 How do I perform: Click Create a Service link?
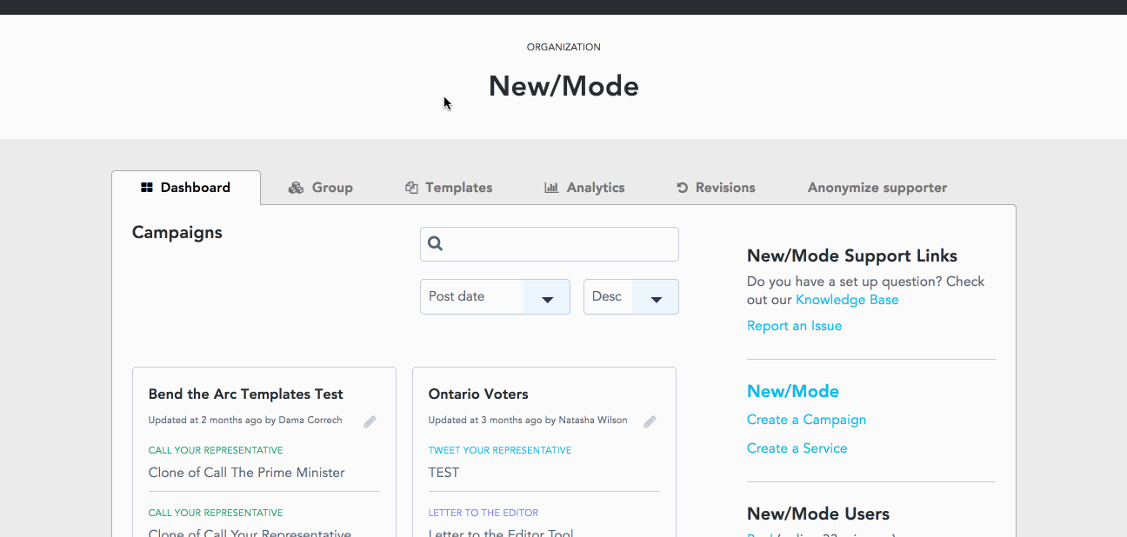(797, 448)
